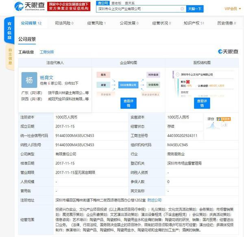Open the 工商快照 link
The height and width of the screenshot is (237, 244).
point(47,52)
